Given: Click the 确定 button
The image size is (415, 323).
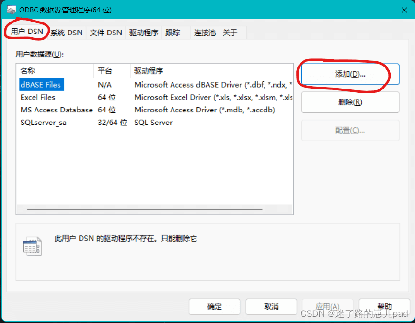Looking at the screenshot, I should click(x=214, y=307).
